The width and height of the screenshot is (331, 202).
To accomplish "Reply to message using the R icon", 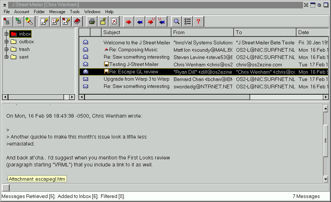I will pyautogui.click(x=55, y=22).
